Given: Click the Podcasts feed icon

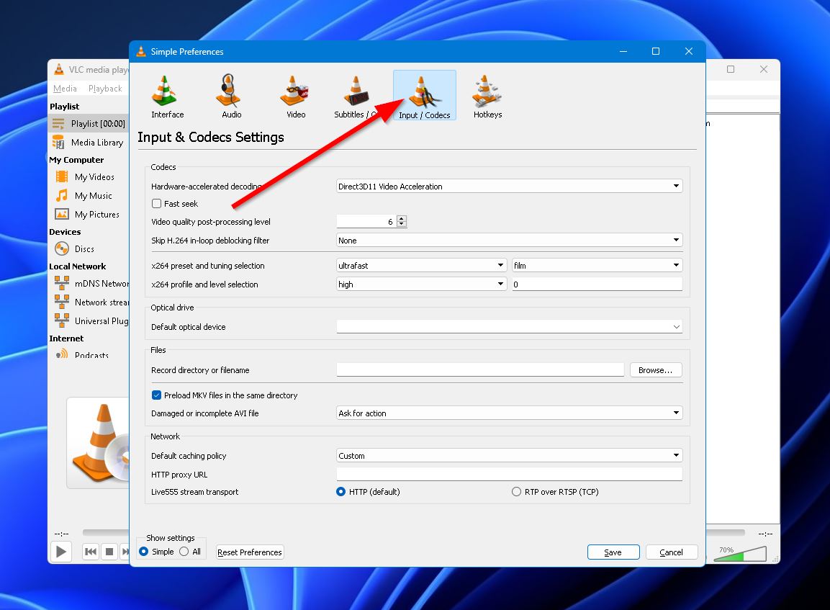Looking at the screenshot, I should (62, 354).
